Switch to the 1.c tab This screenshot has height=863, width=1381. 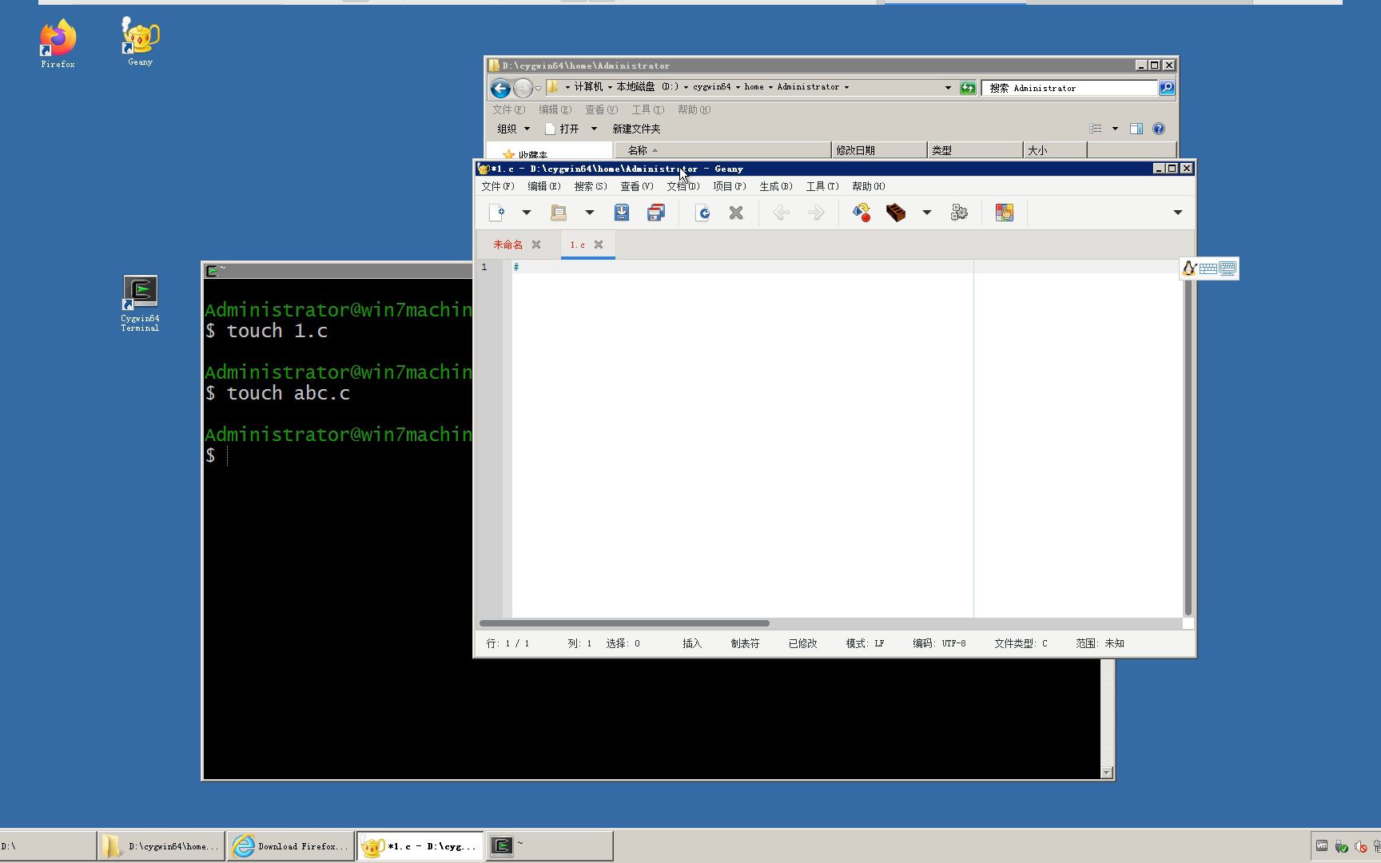(577, 245)
